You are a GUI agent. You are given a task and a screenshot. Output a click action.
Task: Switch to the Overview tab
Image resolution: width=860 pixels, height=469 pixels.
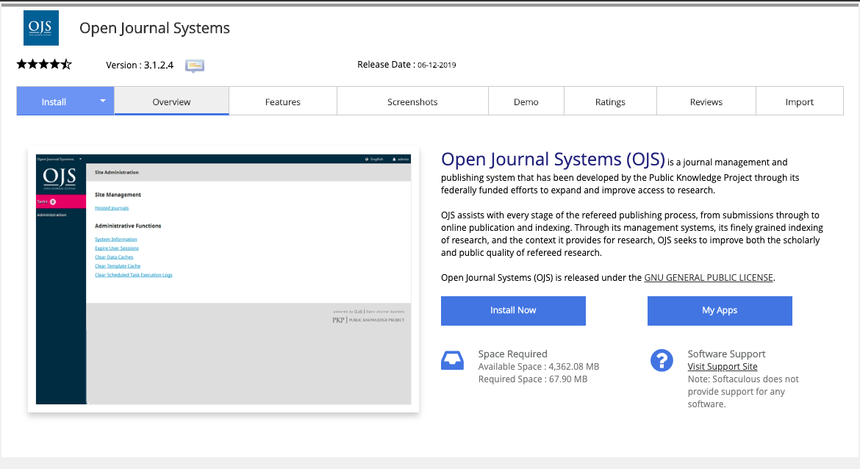172,101
